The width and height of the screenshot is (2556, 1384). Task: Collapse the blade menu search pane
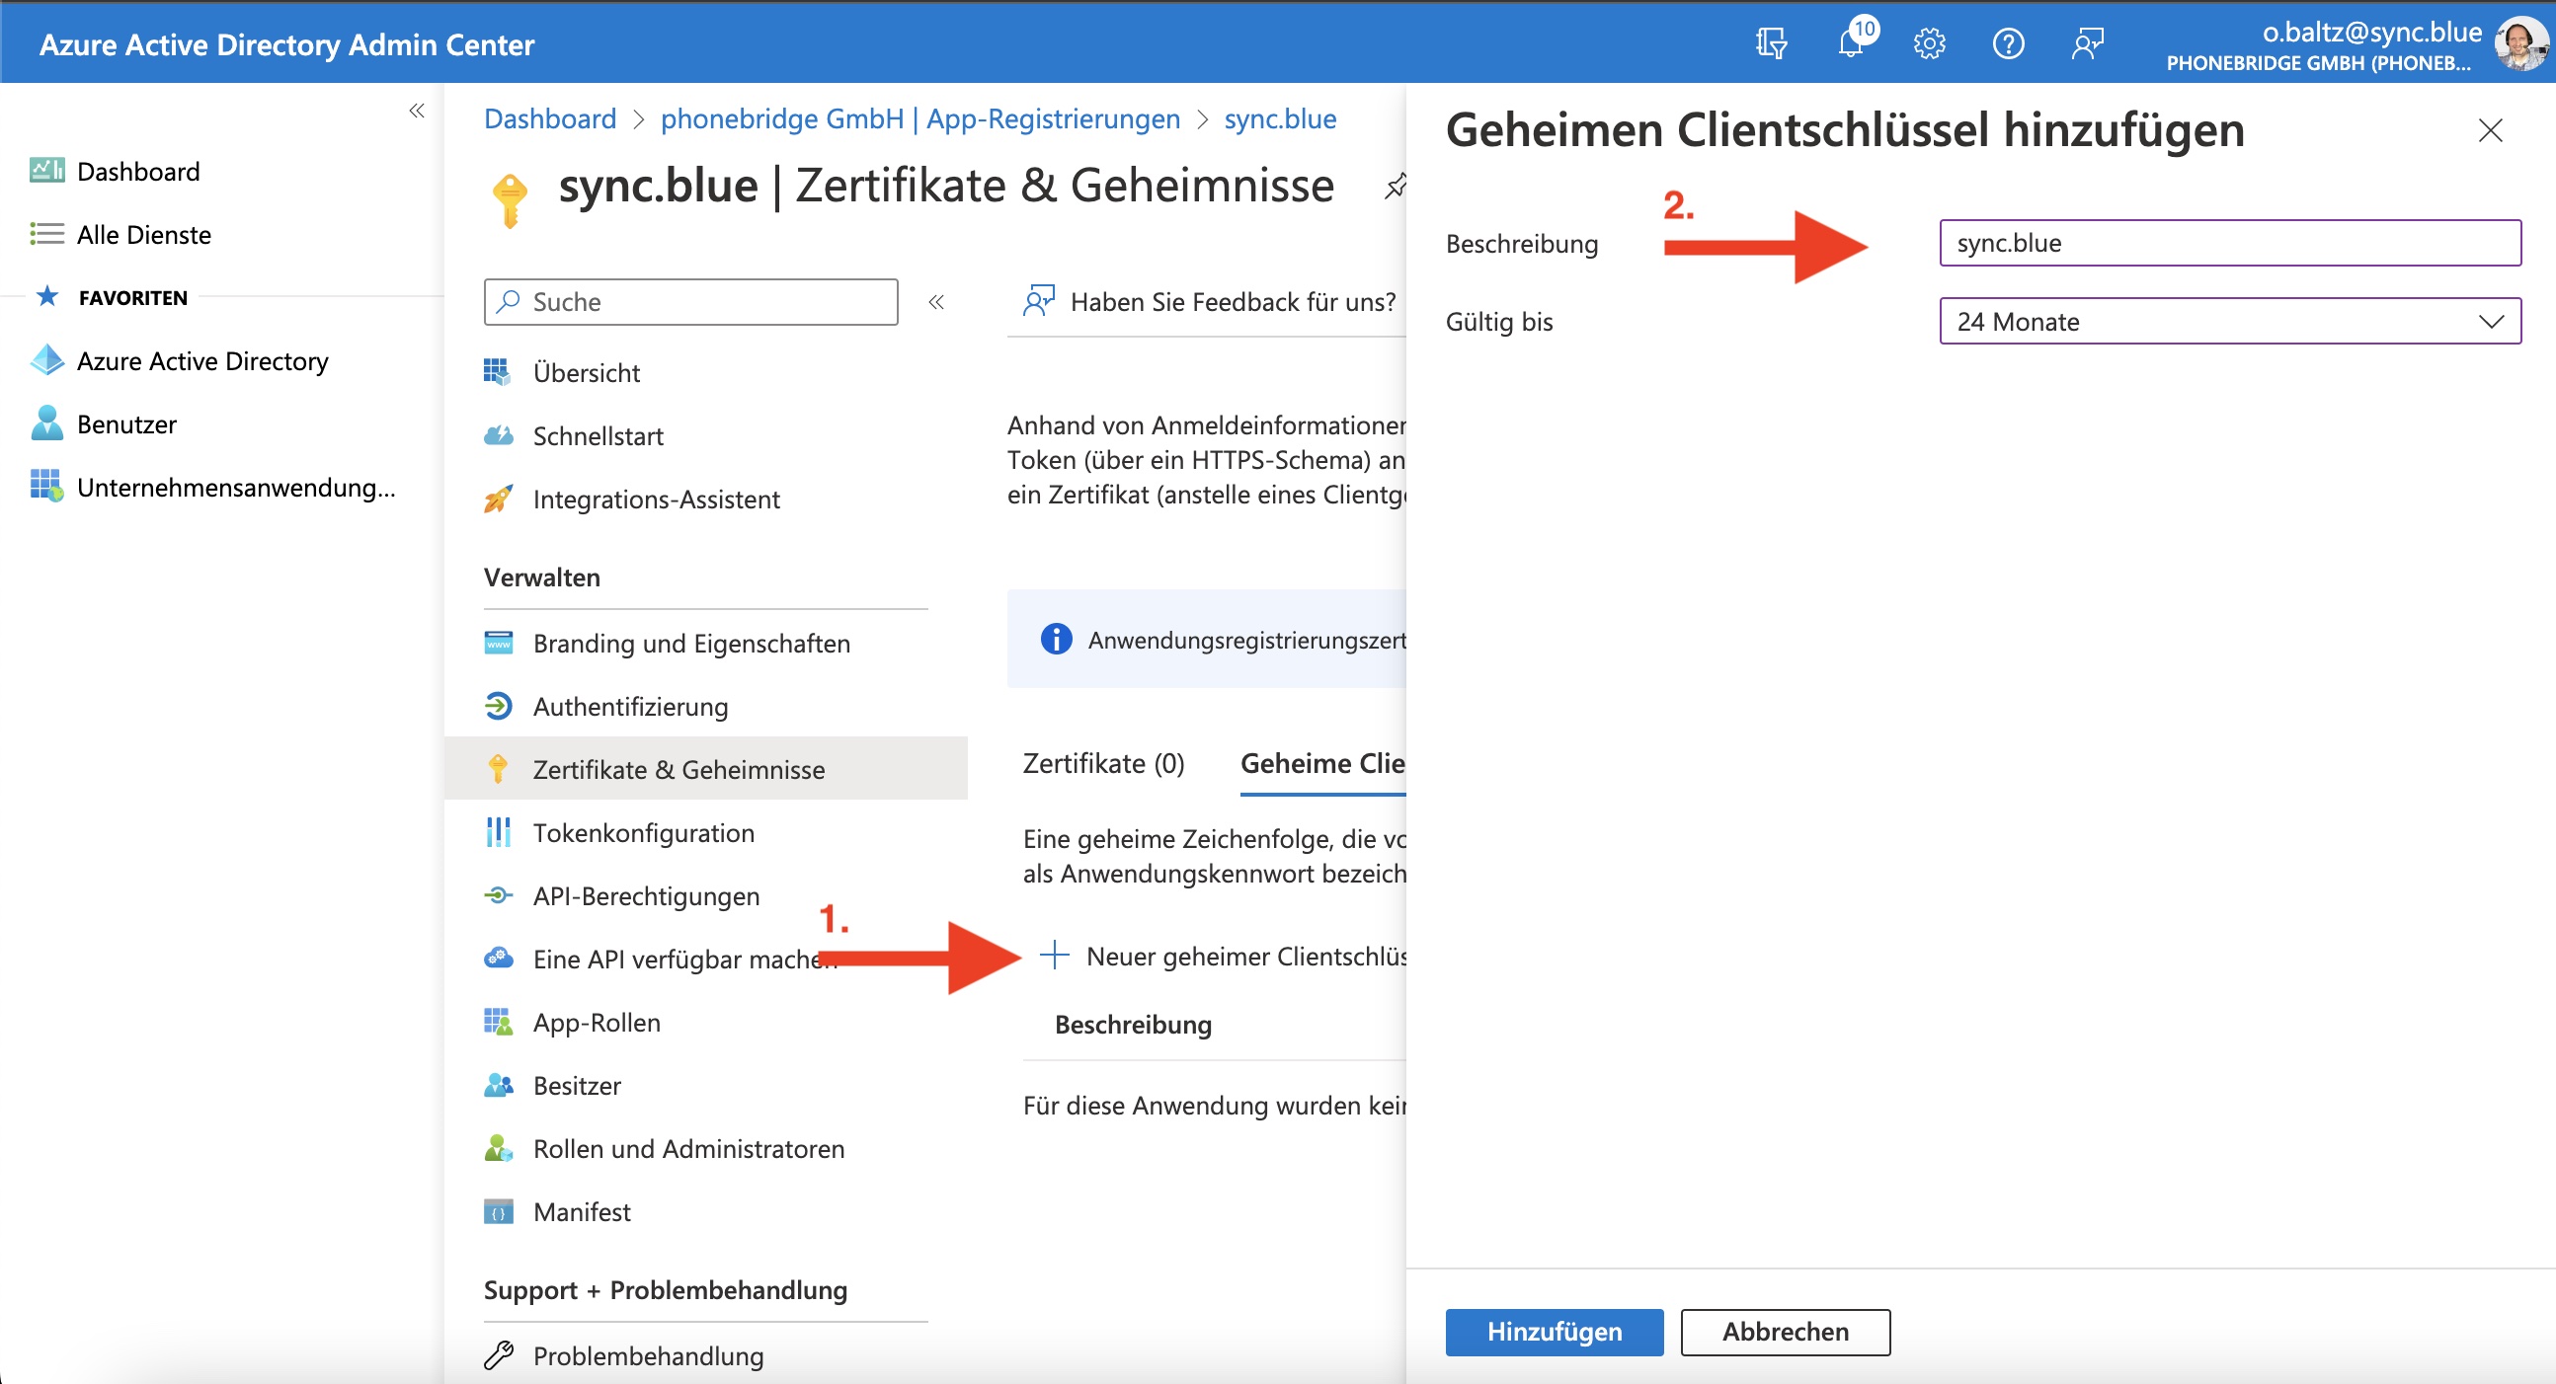click(x=935, y=302)
